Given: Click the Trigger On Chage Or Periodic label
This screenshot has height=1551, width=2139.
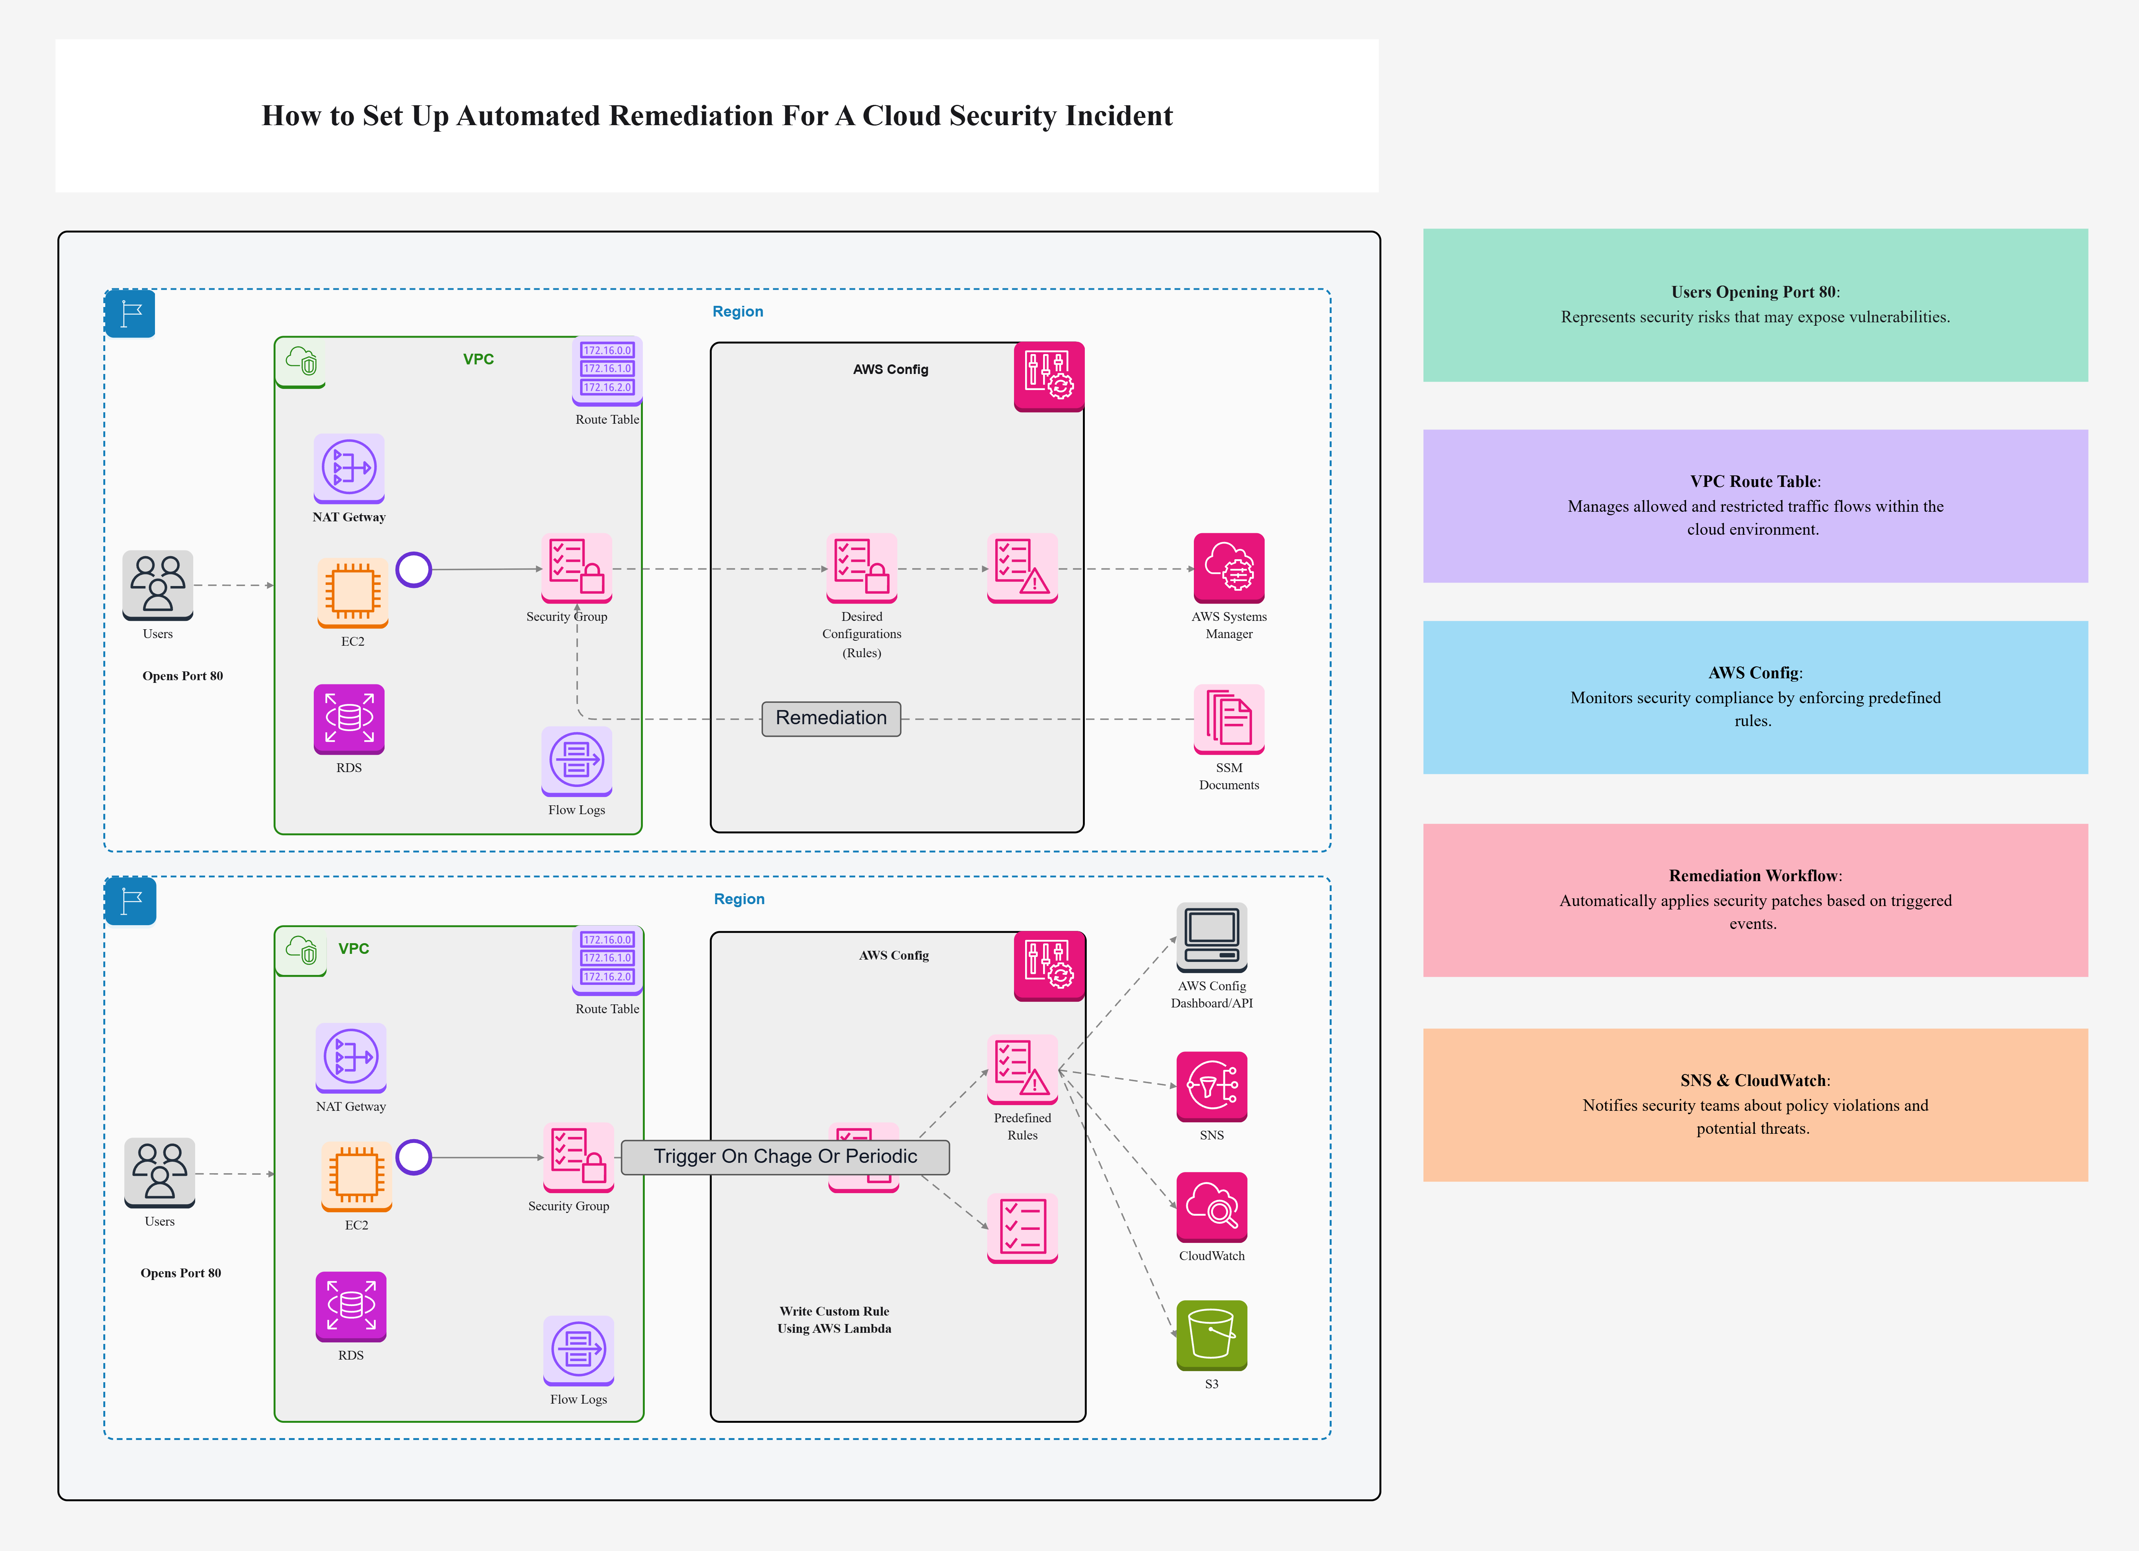Looking at the screenshot, I should pos(786,1158).
